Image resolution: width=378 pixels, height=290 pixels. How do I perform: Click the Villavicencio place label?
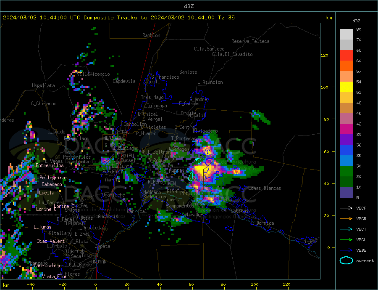pyautogui.click(x=94, y=74)
